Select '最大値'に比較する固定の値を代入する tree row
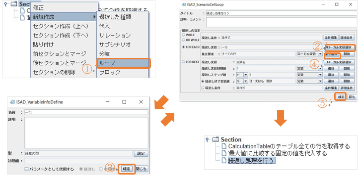This screenshot has width=358, height=179. [x=278, y=153]
